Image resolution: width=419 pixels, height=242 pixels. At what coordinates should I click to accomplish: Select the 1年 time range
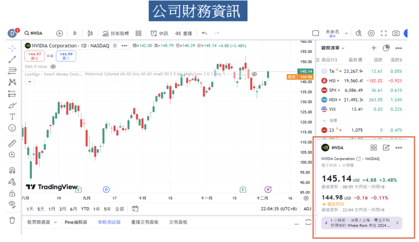tap(97, 209)
